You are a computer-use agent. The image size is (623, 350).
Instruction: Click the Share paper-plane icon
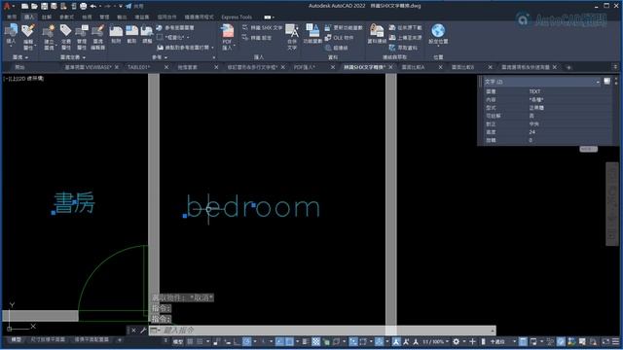tap(128, 6)
